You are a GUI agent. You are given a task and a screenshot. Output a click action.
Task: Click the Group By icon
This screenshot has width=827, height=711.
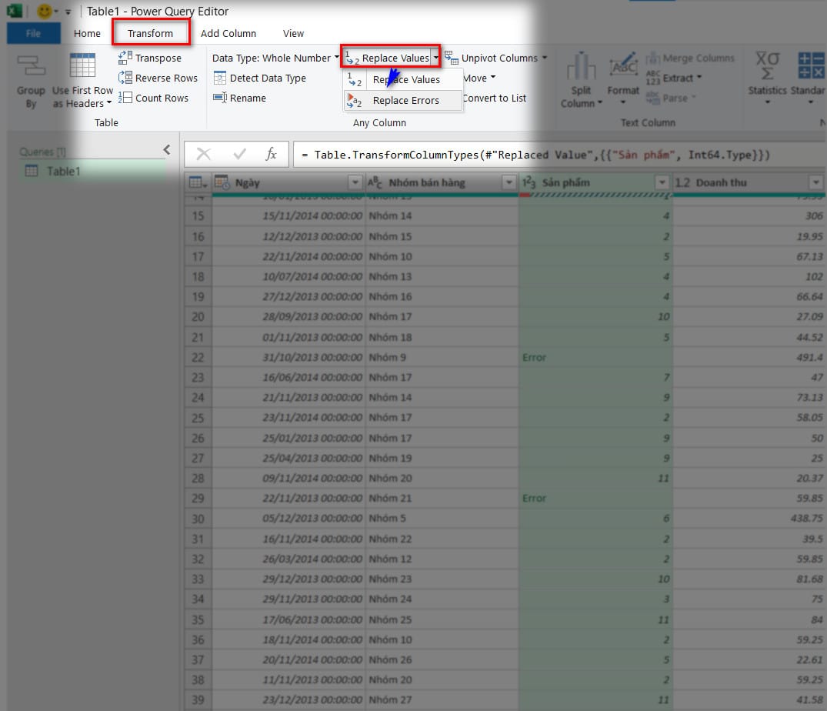tap(31, 68)
